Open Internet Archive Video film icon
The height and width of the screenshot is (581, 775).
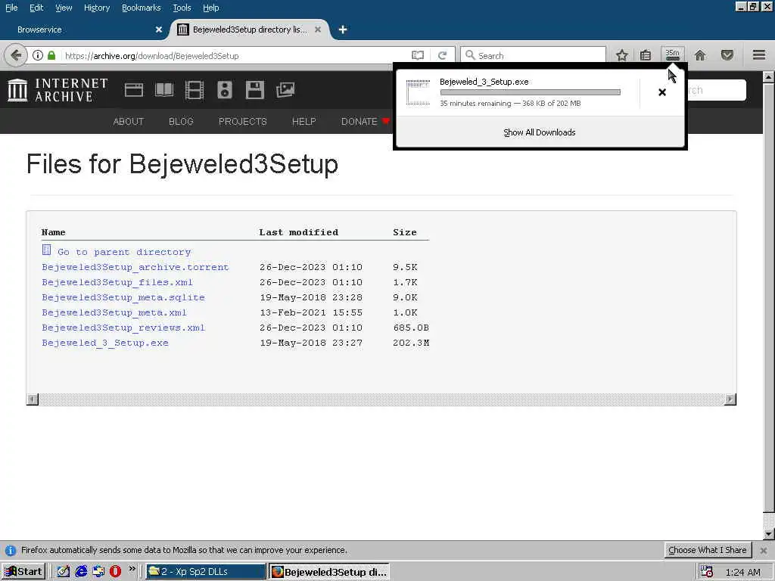point(195,90)
